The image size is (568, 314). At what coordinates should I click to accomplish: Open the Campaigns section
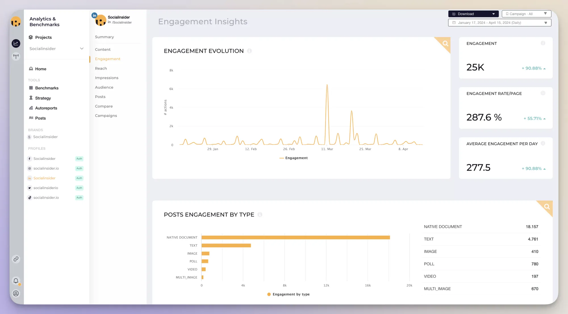tap(106, 116)
